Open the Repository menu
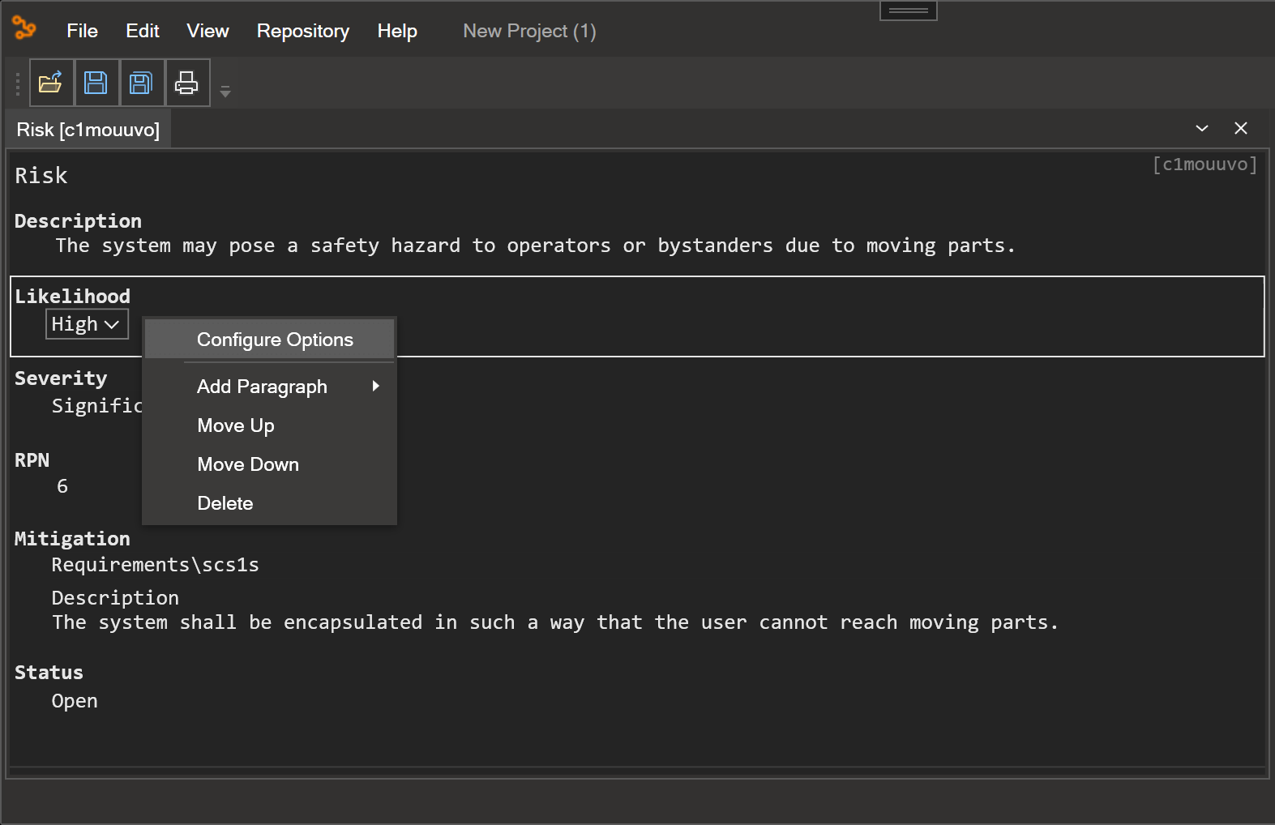This screenshot has width=1275, height=825. 303,31
